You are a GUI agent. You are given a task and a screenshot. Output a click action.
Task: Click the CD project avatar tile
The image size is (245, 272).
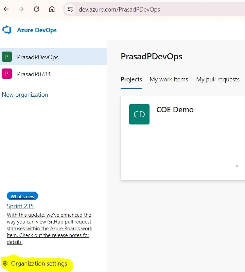click(139, 114)
